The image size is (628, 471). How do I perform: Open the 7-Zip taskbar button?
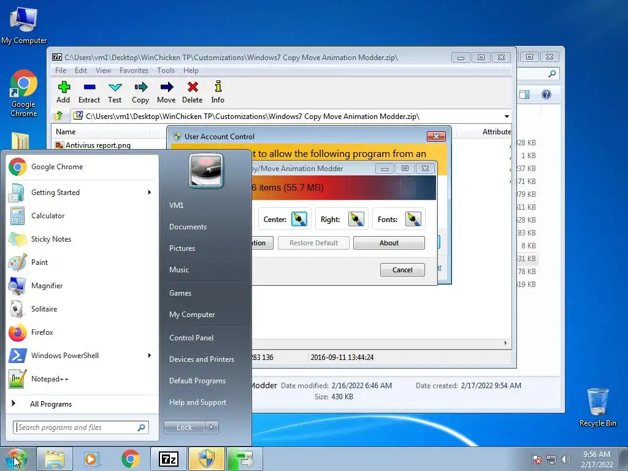(x=169, y=459)
